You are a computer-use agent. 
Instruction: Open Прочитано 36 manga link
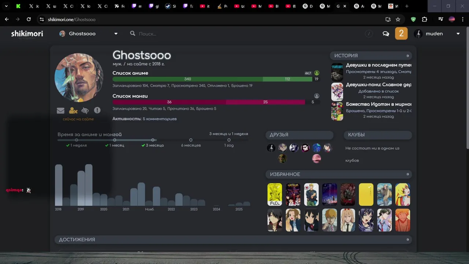181,109
